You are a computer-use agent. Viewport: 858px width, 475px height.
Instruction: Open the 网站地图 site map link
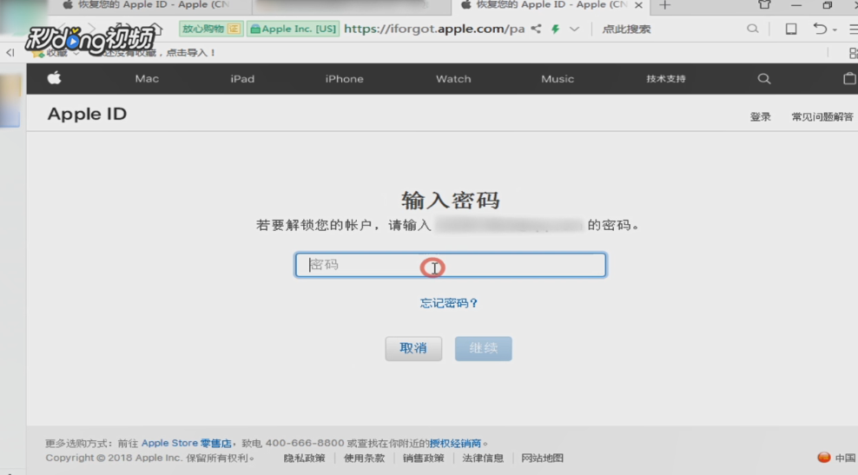542,458
